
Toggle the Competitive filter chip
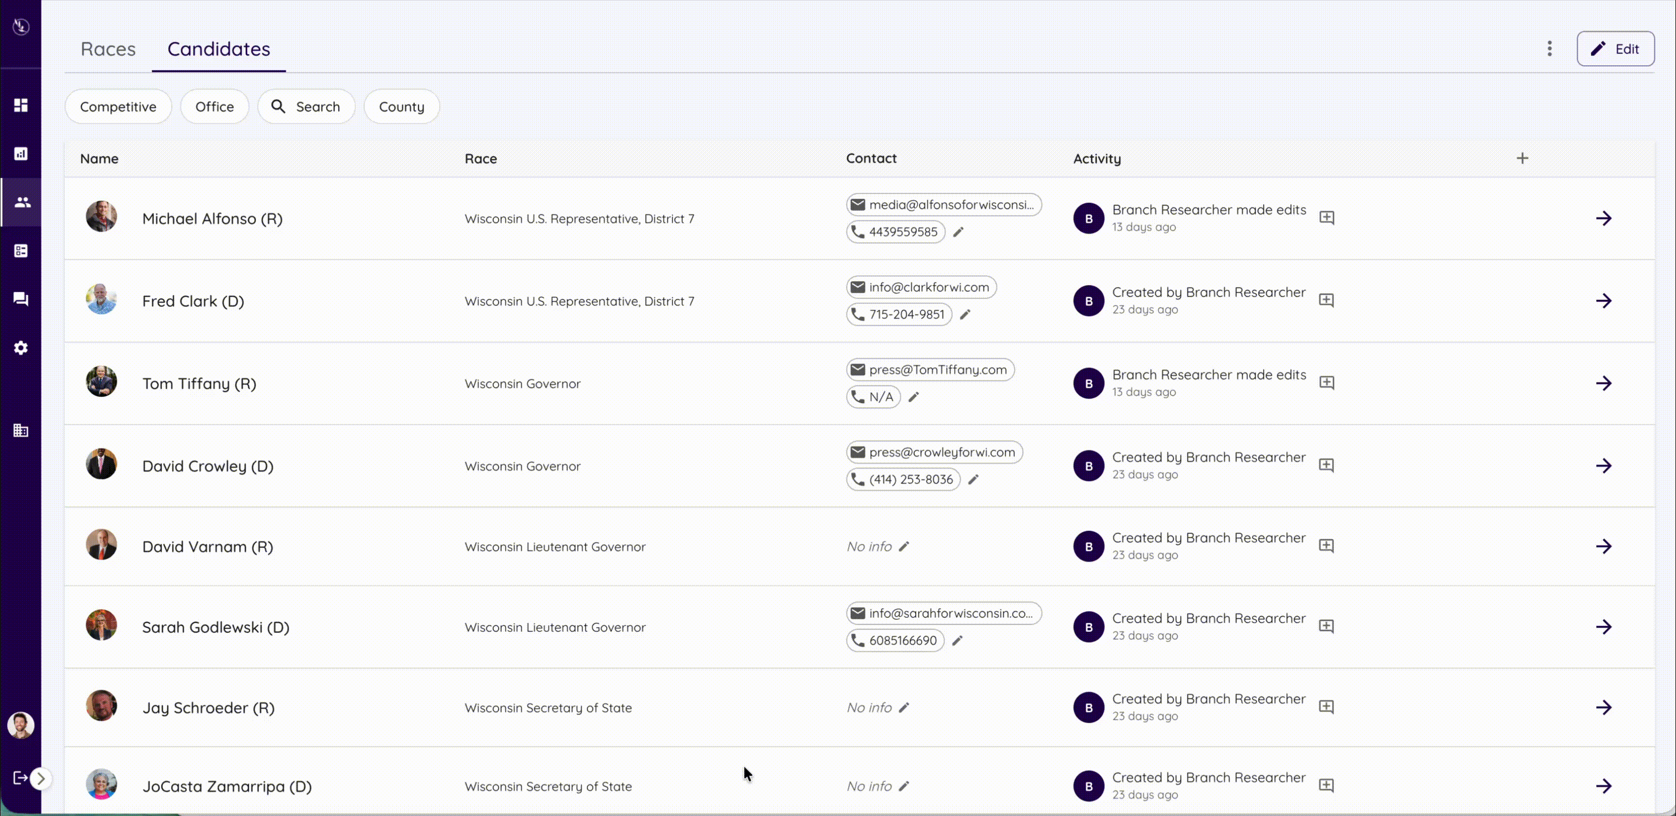coord(118,107)
